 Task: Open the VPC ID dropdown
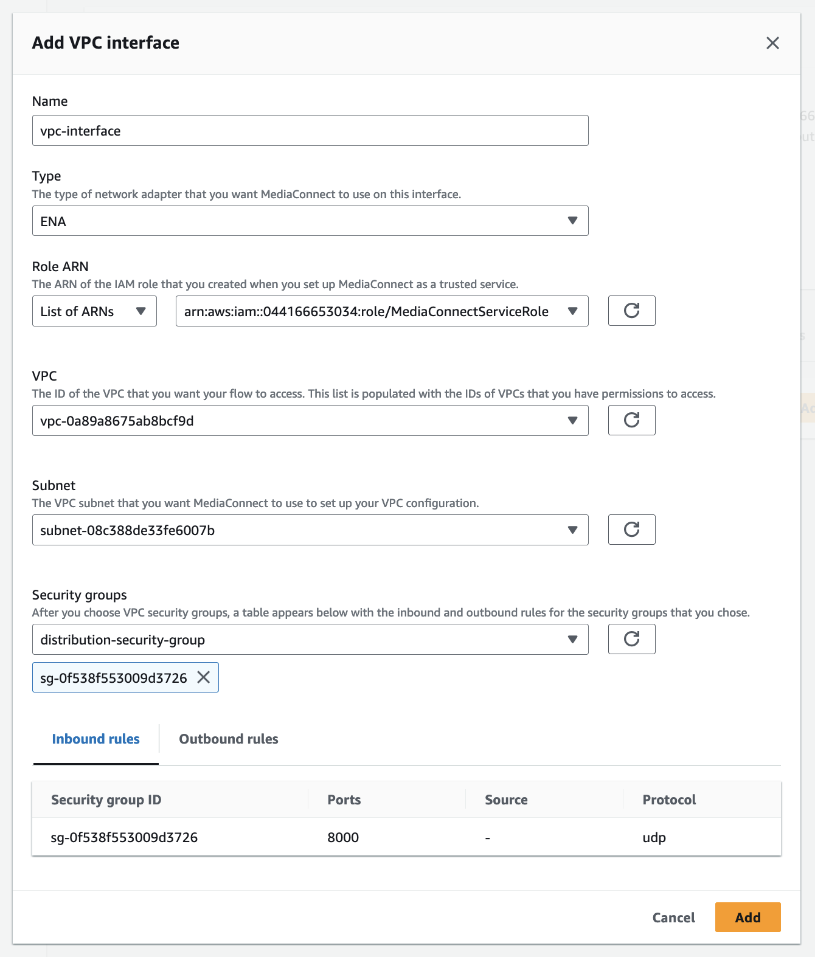[x=310, y=421]
